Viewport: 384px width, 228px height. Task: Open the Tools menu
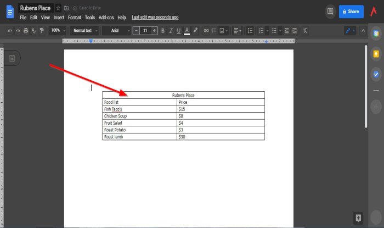(x=90, y=18)
